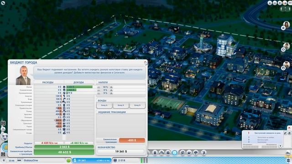This screenshot has height=164, width=292.
Task: Click the orange -400 $ transactions value
Action: tap(132, 140)
